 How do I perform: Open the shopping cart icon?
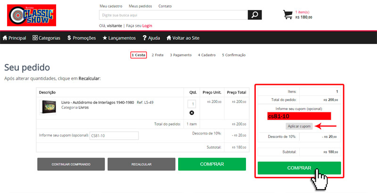[288, 15]
